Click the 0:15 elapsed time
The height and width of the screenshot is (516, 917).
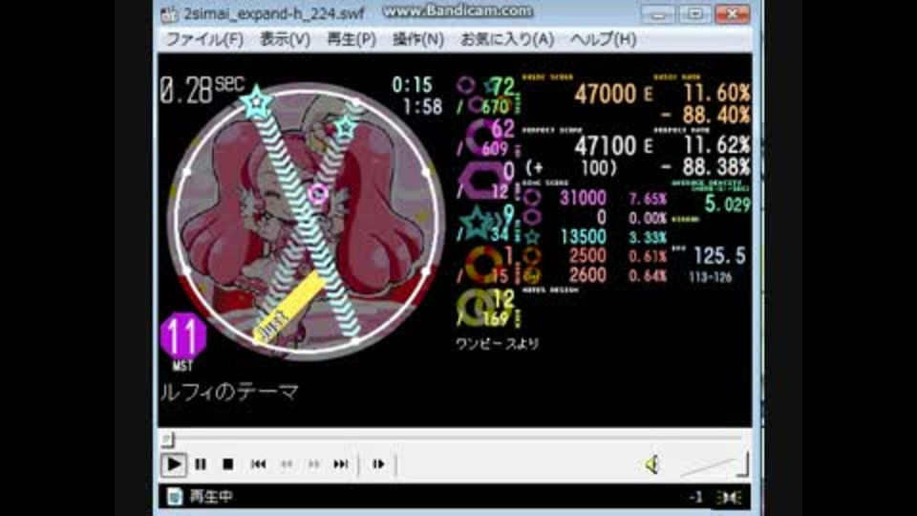tap(412, 85)
